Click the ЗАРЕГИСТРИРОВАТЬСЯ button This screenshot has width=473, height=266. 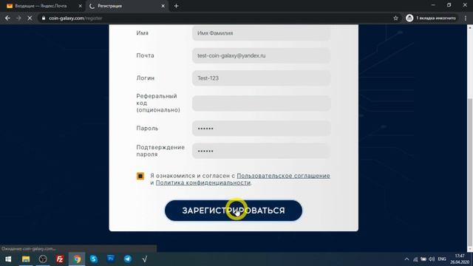(234, 211)
